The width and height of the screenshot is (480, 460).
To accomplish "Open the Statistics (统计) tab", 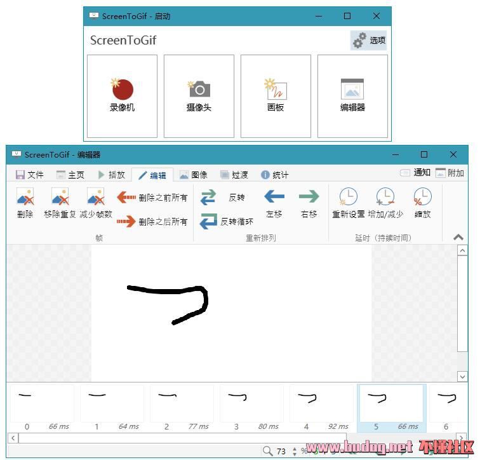I will (274, 175).
